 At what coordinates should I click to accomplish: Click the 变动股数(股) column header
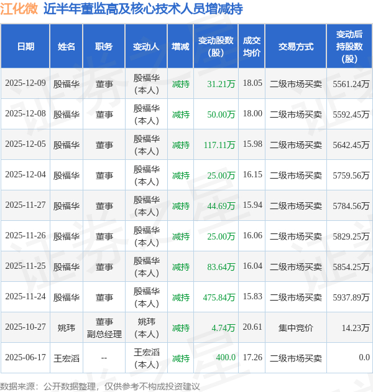216,46
